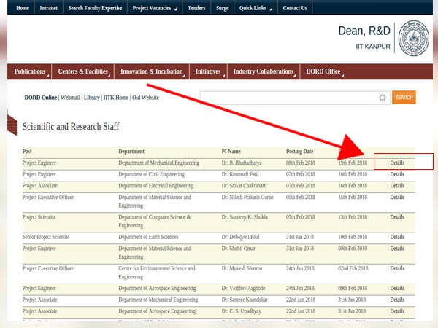This screenshot has width=438, height=328.
Task: Select Centre for Environmental Science and Engineering cell
Action: pos(157,273)
